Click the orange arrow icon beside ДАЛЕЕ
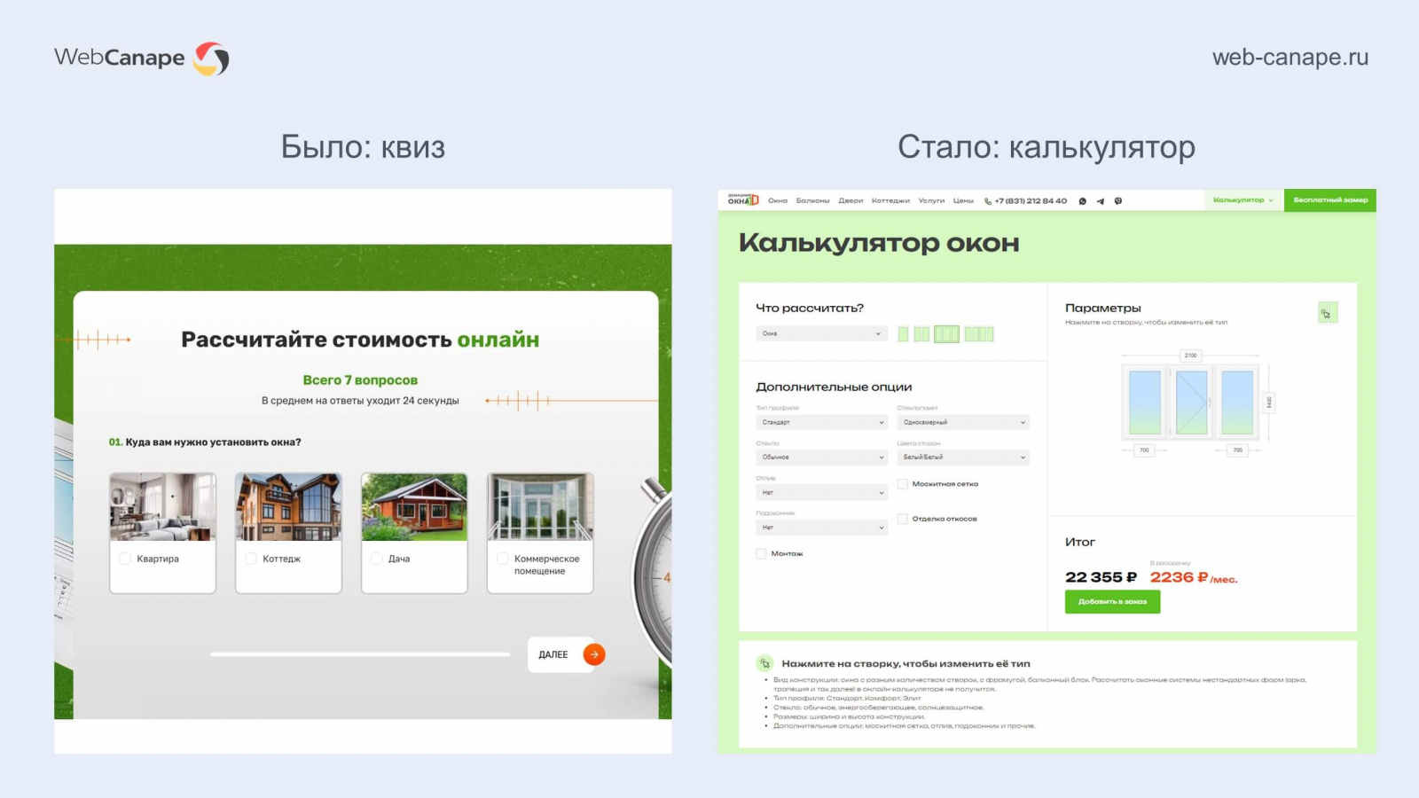 tap(594, 654)
